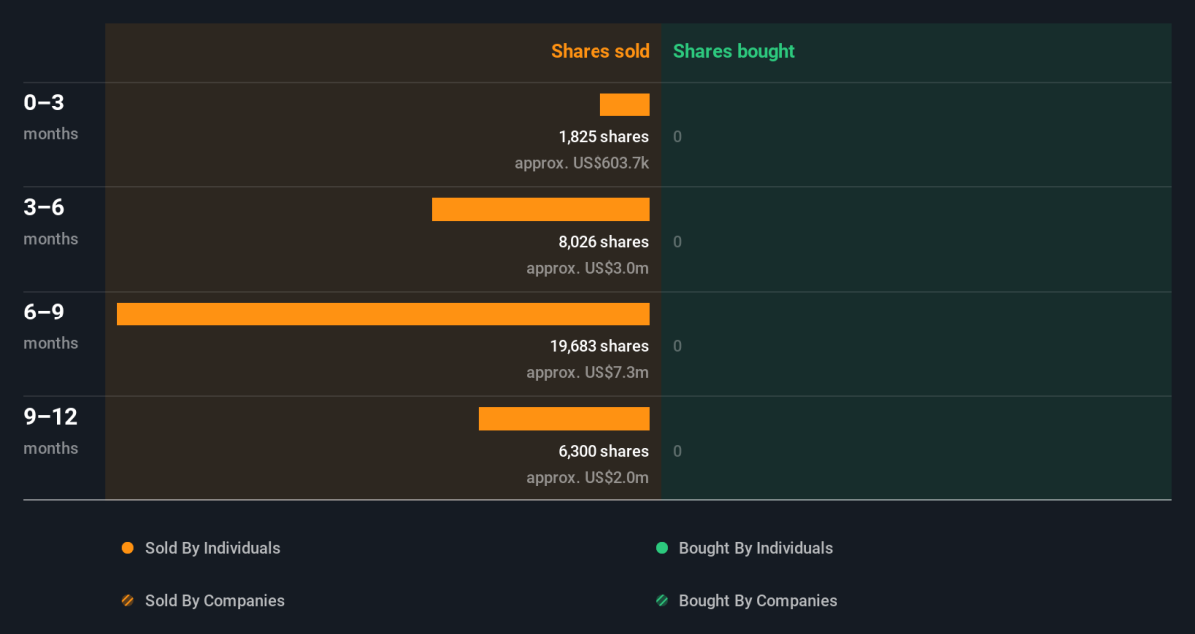This screenshot has height=634, width=1195.
Task: Click the 3–6 months orange bar
Action: click(541, 209)
